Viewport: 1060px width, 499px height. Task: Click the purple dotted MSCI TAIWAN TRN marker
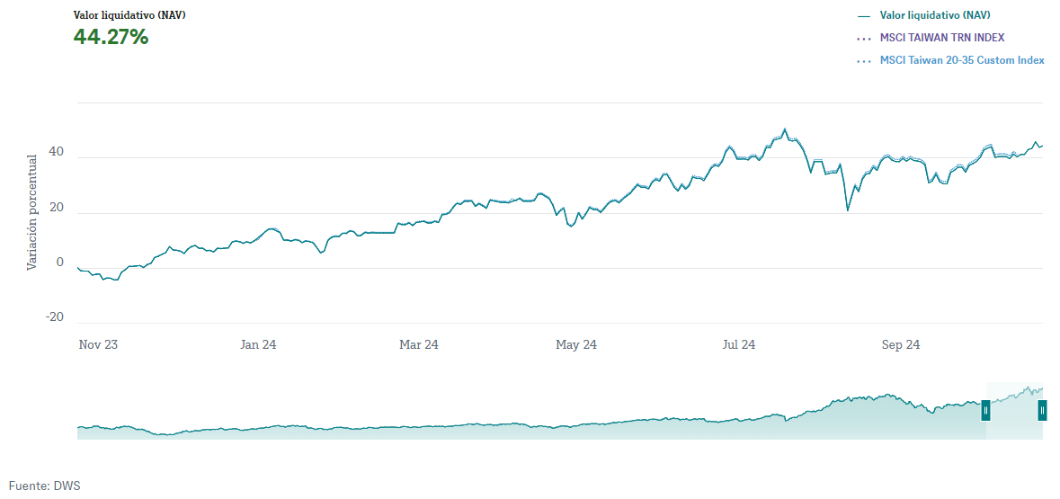864,38
